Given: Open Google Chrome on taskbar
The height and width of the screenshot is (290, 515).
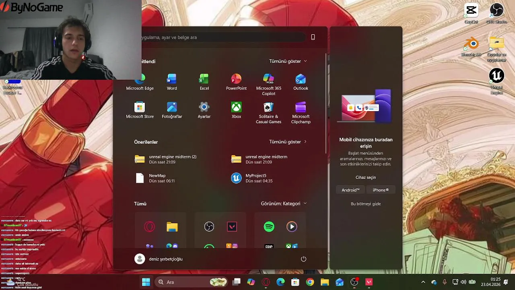Looking at the screenshot, I should 310,282.
